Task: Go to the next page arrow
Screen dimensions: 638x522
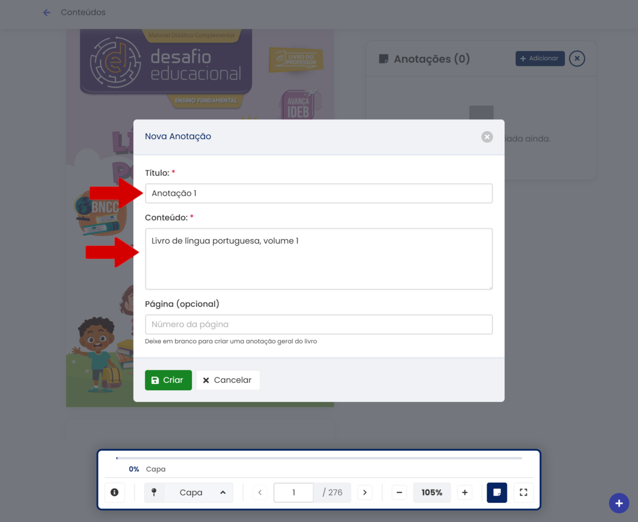Action: 365,492
